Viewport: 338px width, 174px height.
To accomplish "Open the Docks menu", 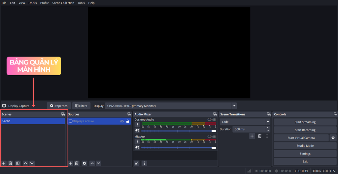I will pyautogui.click(x=33, y=3).
